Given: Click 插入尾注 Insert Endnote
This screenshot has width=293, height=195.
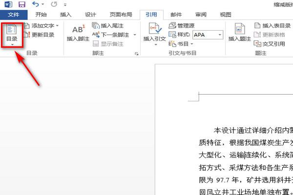Looking at the screenshot, I should click(108, 25).
